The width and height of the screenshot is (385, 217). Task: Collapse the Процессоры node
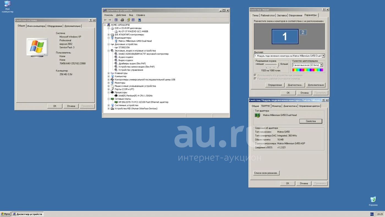click(x=109, y=93)
